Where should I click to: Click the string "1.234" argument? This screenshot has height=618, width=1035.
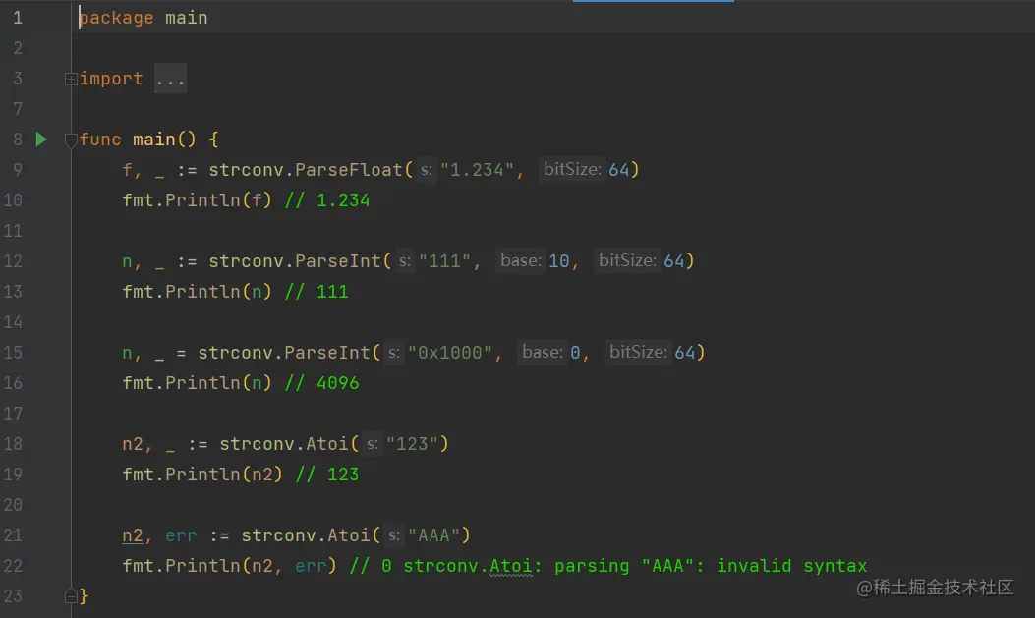tap(477, 170)
